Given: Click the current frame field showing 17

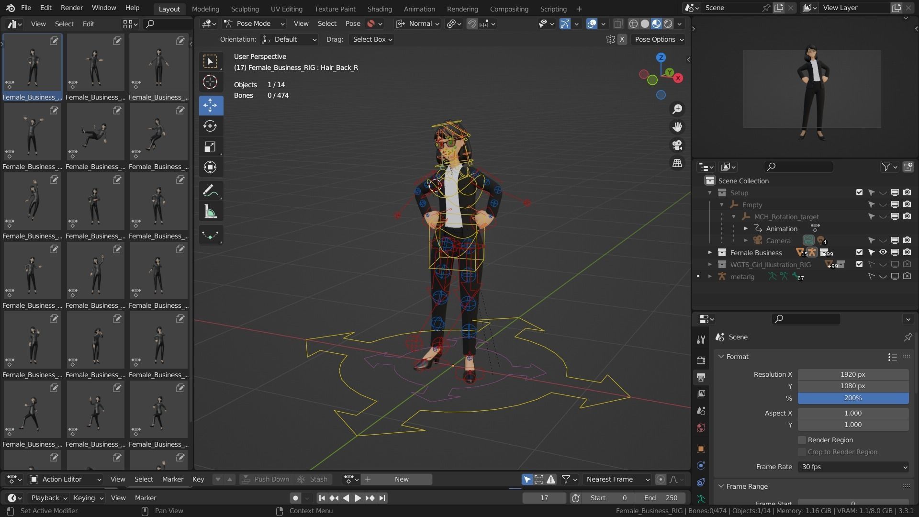Looking at the screenshot, I should [x=544, y=498].
